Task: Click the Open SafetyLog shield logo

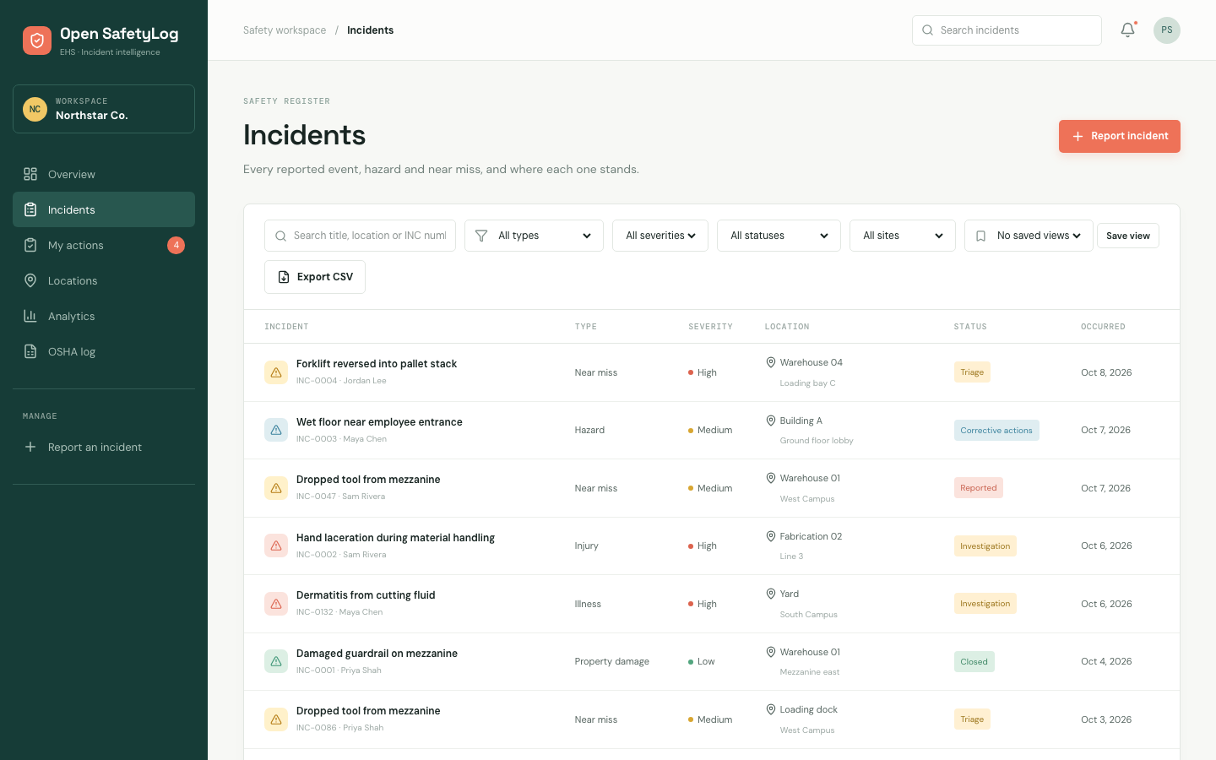Action: click(37, 41)
